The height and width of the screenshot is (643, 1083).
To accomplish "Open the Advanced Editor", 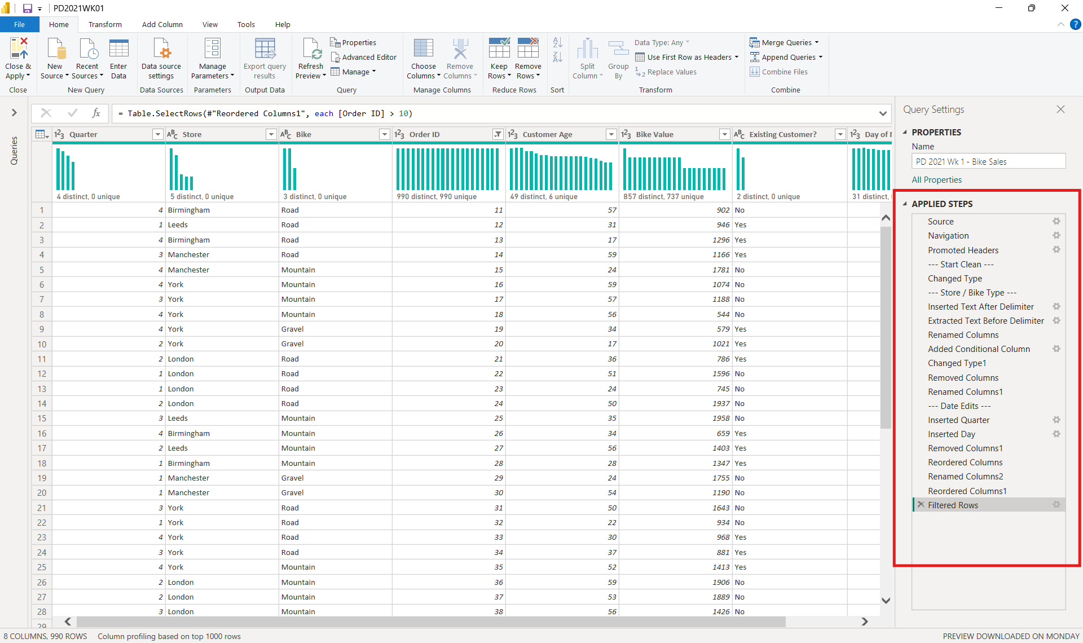I will (x=363, y=57).
